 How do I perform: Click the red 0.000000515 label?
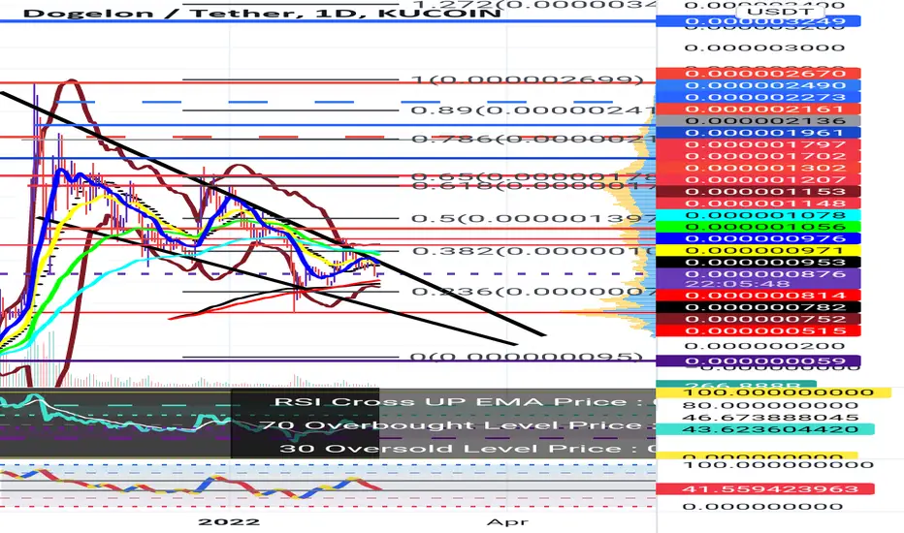759,330
